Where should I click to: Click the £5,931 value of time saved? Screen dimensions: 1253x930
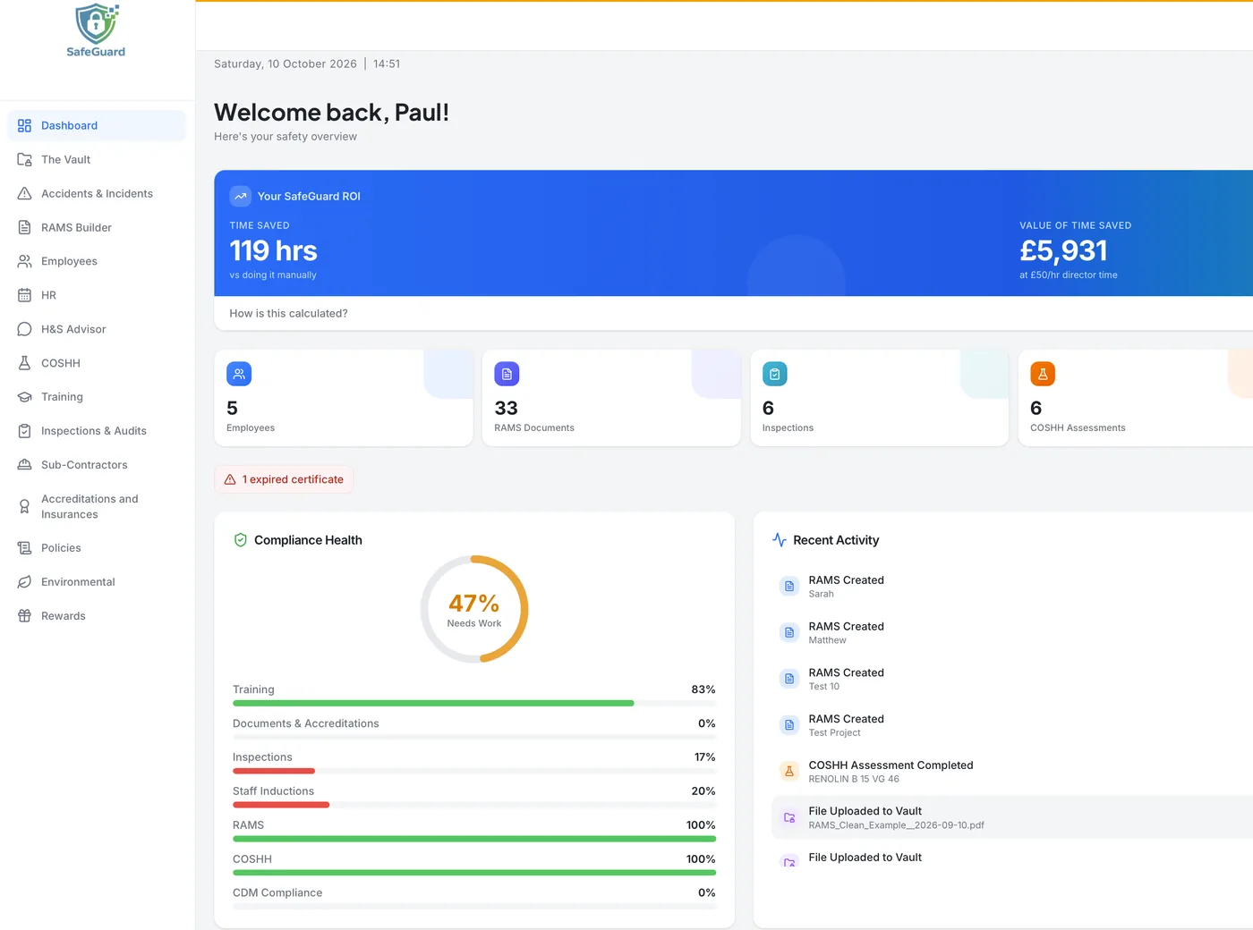[1063, 251]
